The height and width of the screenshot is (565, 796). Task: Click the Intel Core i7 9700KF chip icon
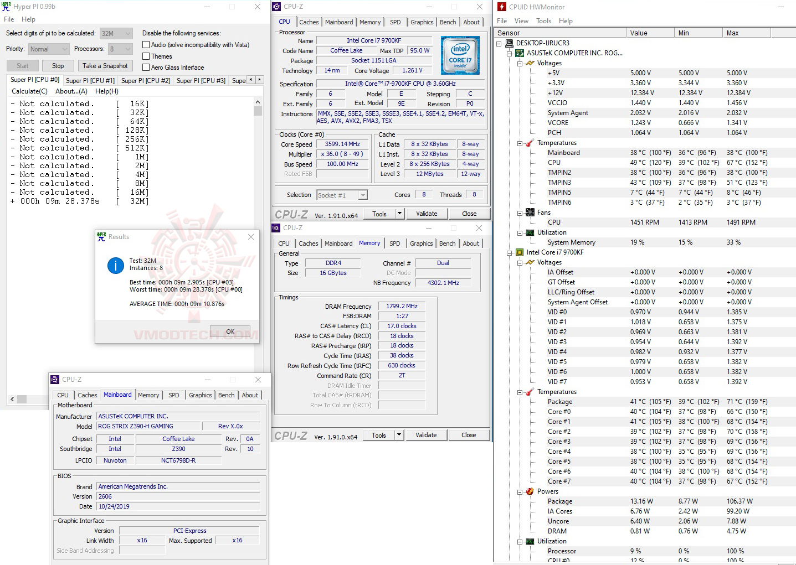click(520, 252)
